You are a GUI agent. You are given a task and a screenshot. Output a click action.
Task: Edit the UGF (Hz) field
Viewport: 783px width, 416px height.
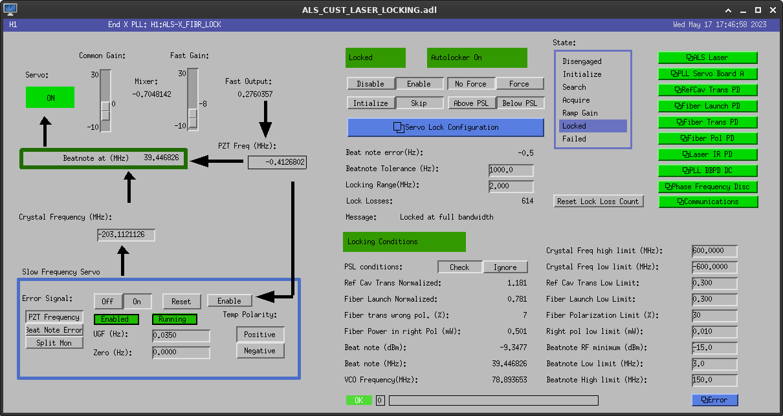(x=181, y=336)
